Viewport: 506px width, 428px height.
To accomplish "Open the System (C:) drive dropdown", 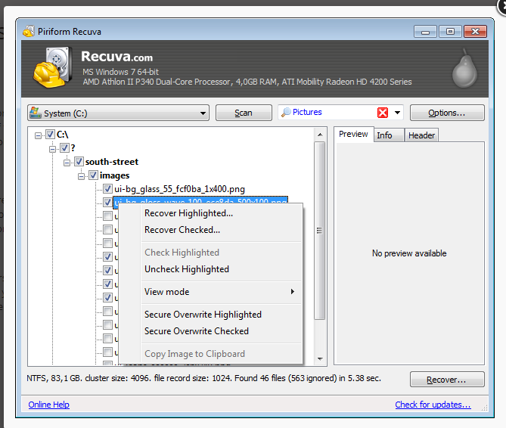I will coord(203,113).
